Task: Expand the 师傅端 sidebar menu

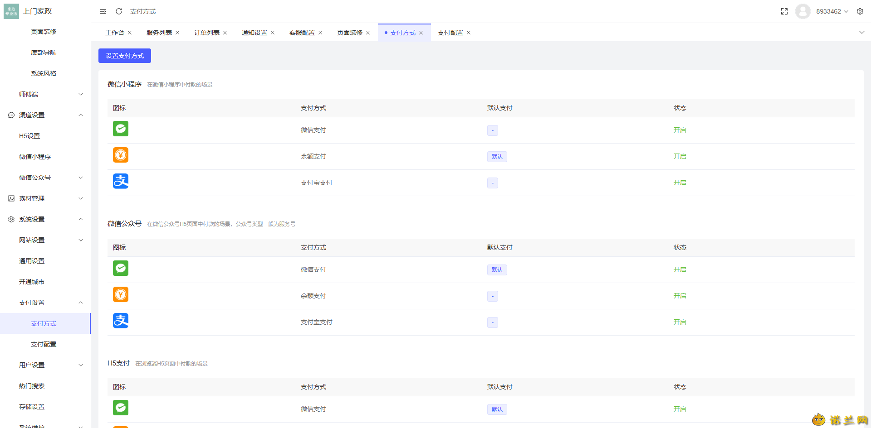Action: coord(45,94)
